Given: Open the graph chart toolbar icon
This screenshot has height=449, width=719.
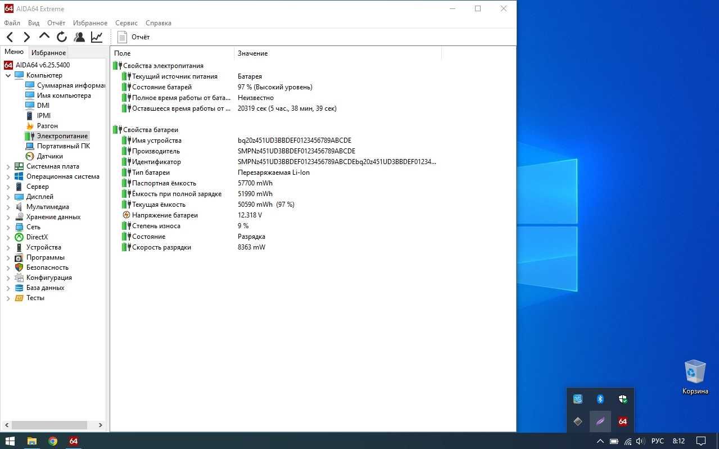Looking at the screenshot, I should (x=97, y=37).
